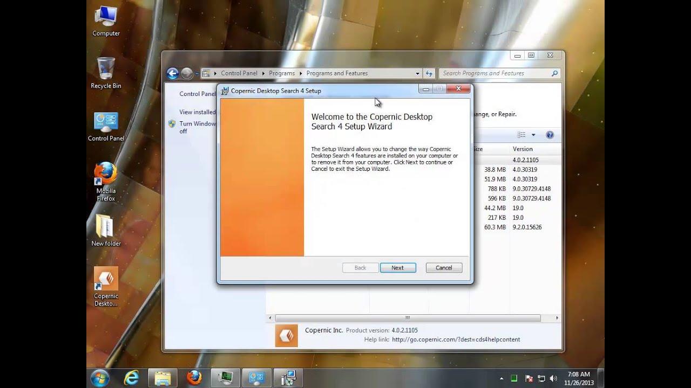Change the view with the view icon

coord(521,135)
